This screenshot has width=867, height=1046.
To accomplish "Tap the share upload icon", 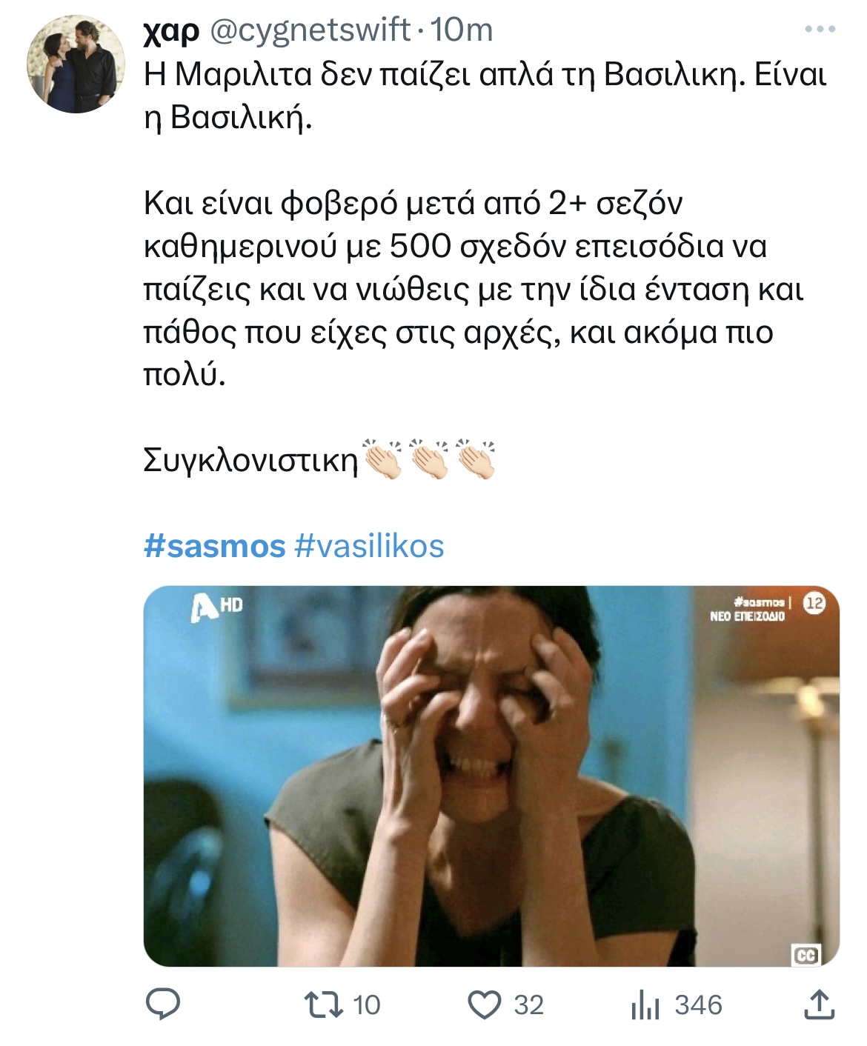I will [x=820, y=1005].
